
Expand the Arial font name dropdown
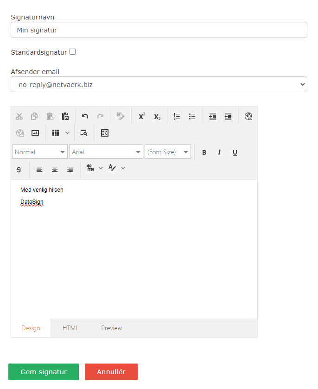click(x=139, y=152)
